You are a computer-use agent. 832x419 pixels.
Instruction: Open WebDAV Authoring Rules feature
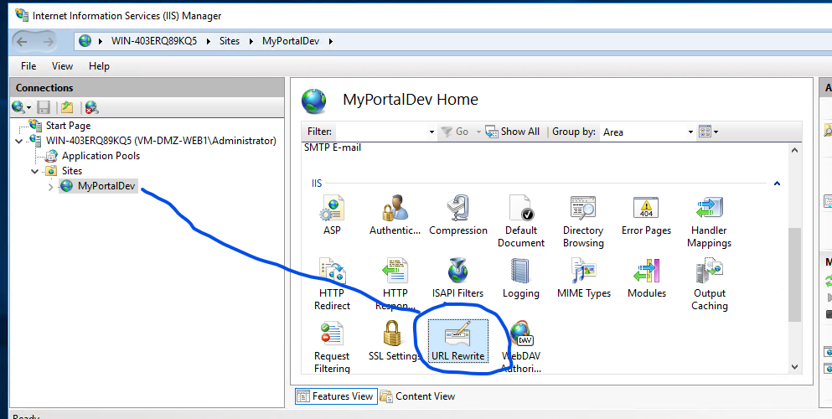(521, 347)
